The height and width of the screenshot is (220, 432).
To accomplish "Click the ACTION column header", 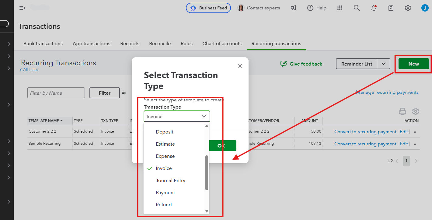I will (412, 120).
